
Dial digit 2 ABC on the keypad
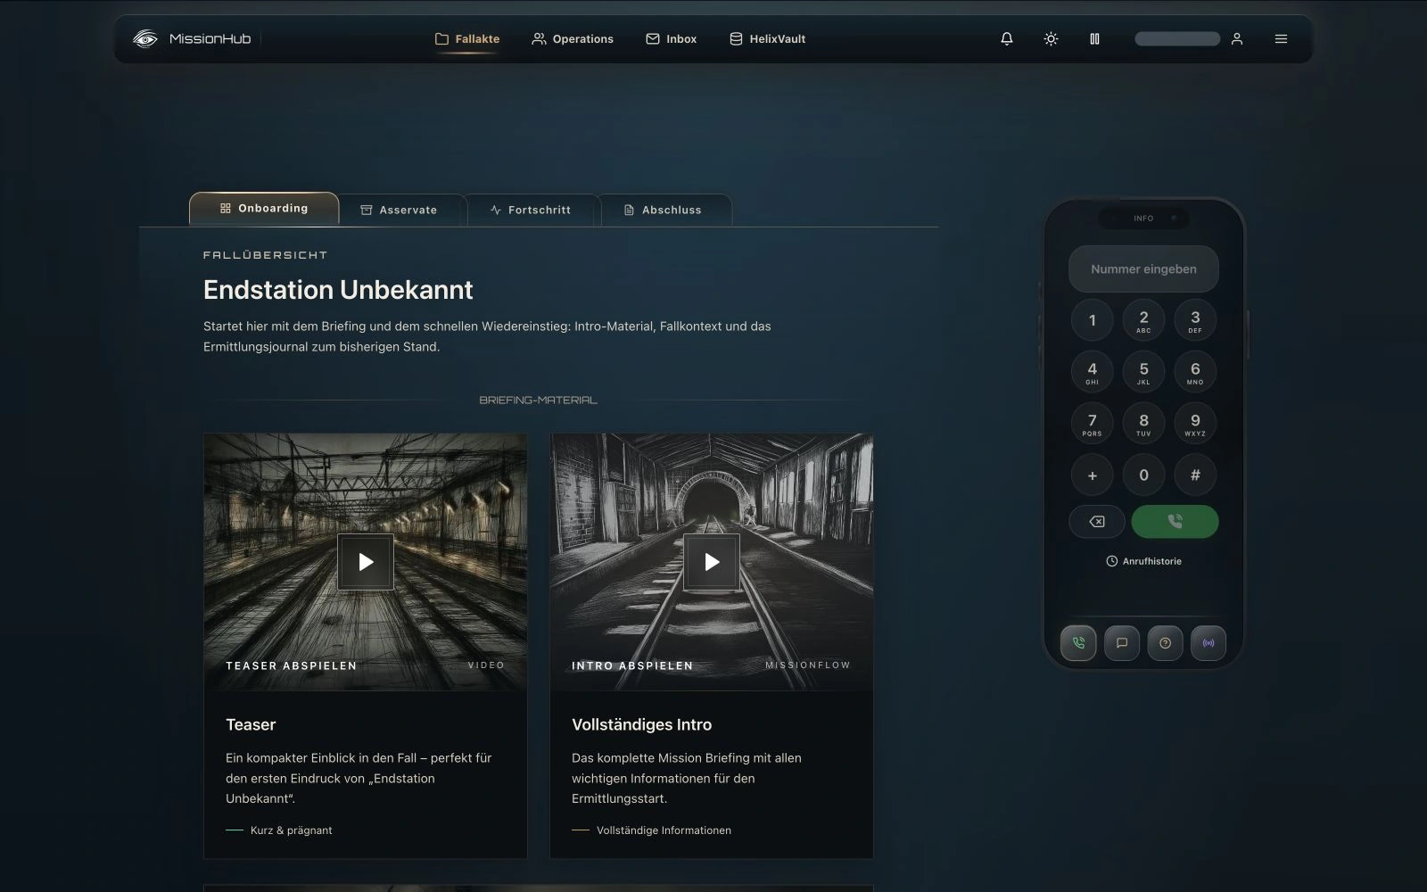pos(1143,319)
